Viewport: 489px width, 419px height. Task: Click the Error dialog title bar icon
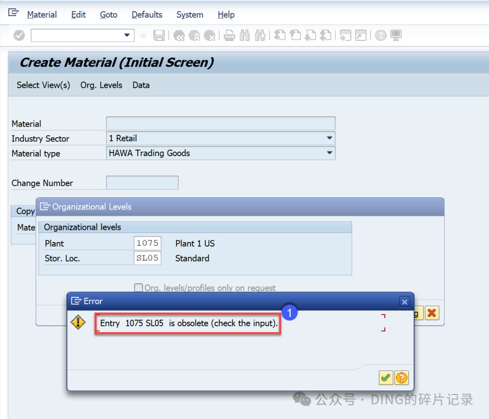(x=77, y=301)
